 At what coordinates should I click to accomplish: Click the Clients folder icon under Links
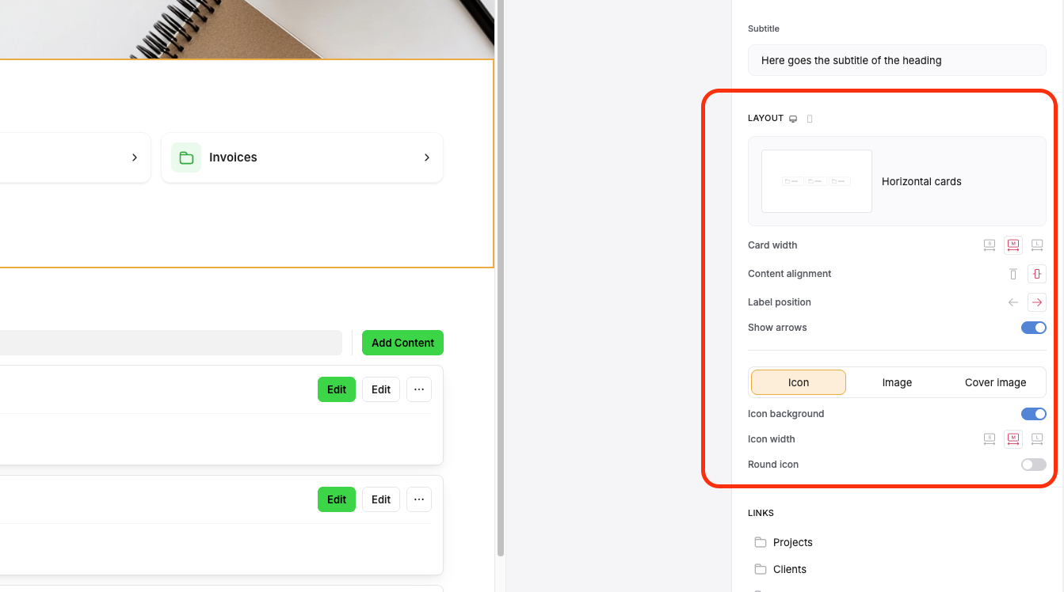coord(761,569)
